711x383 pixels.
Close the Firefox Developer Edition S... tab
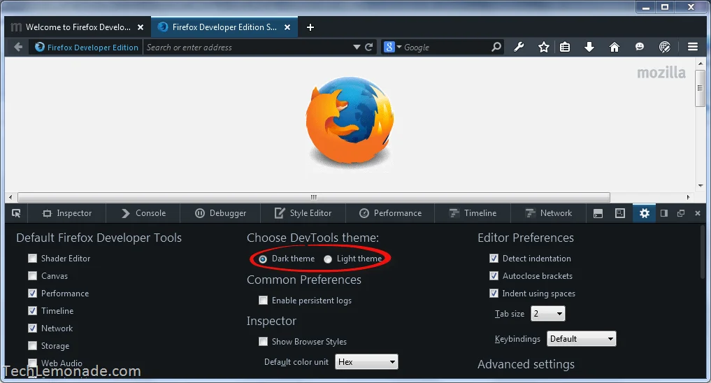[287, 27]
